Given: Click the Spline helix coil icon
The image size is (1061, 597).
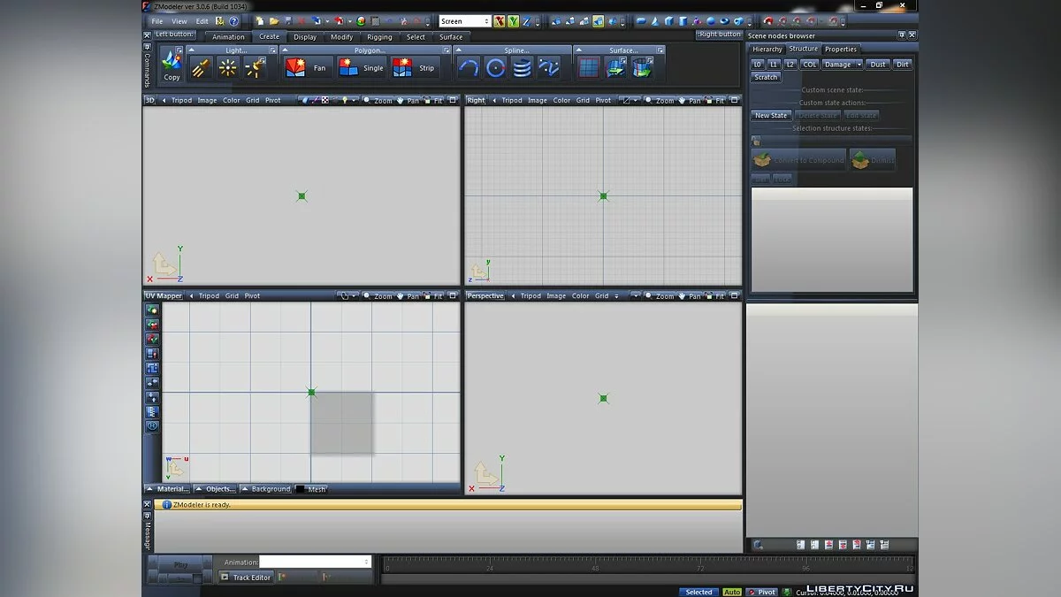Looking at the screenshot, I should [522, 68].
